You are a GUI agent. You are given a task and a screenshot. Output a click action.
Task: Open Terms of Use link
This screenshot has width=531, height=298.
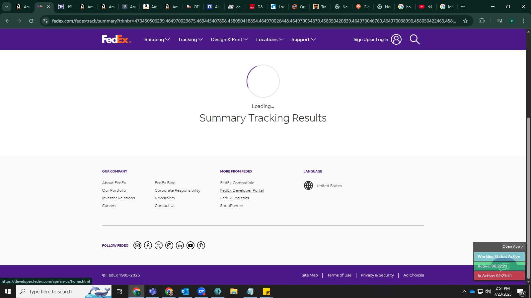click(339, 275)
